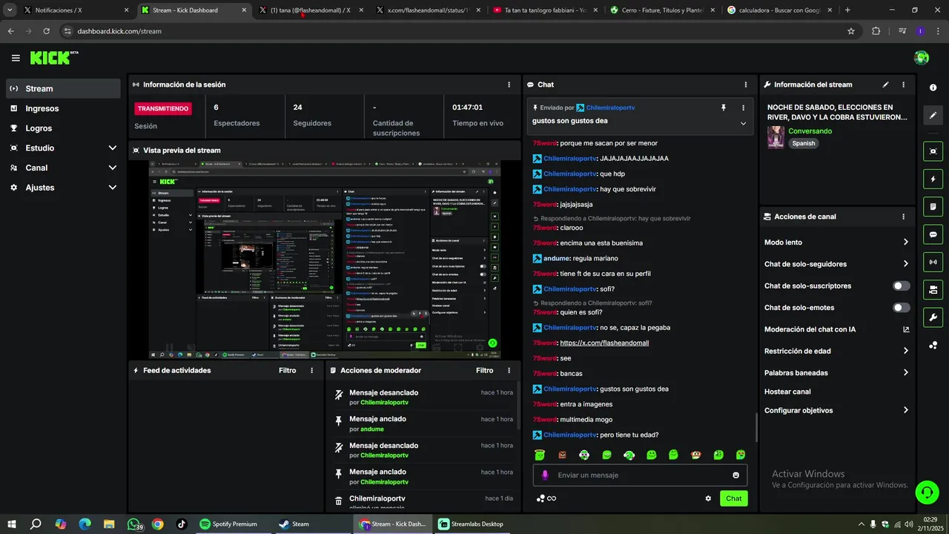Edit stream info with the pencil icon in the header
The height and width of the screenshot is (534, 949).
[885, 85]
